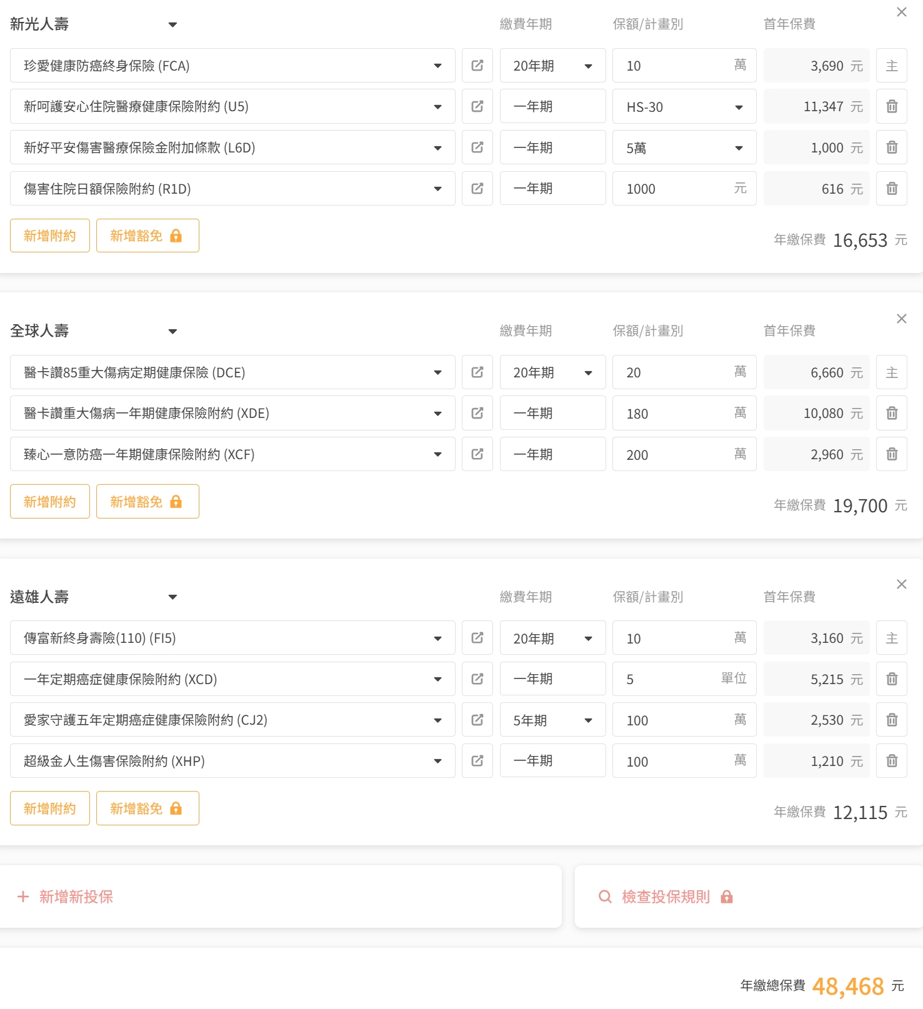Expand the 臻心一意防癌 (XCF) product dropdown
The width and height of the screenshot is (923, 1009).
(232, 454)
